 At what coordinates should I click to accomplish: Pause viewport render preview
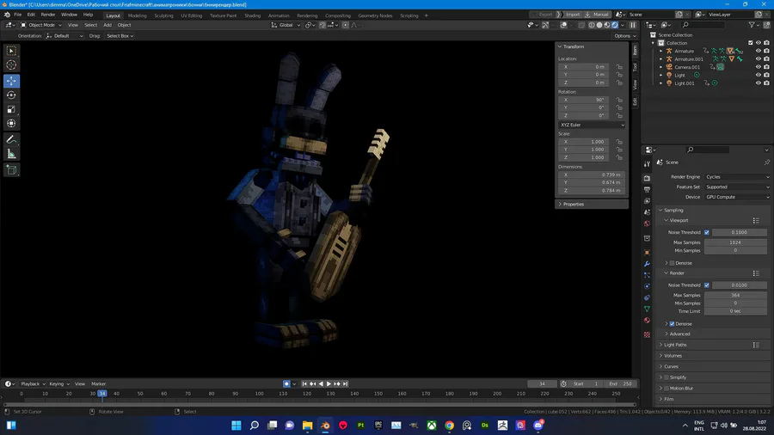(x=633, y=25)
